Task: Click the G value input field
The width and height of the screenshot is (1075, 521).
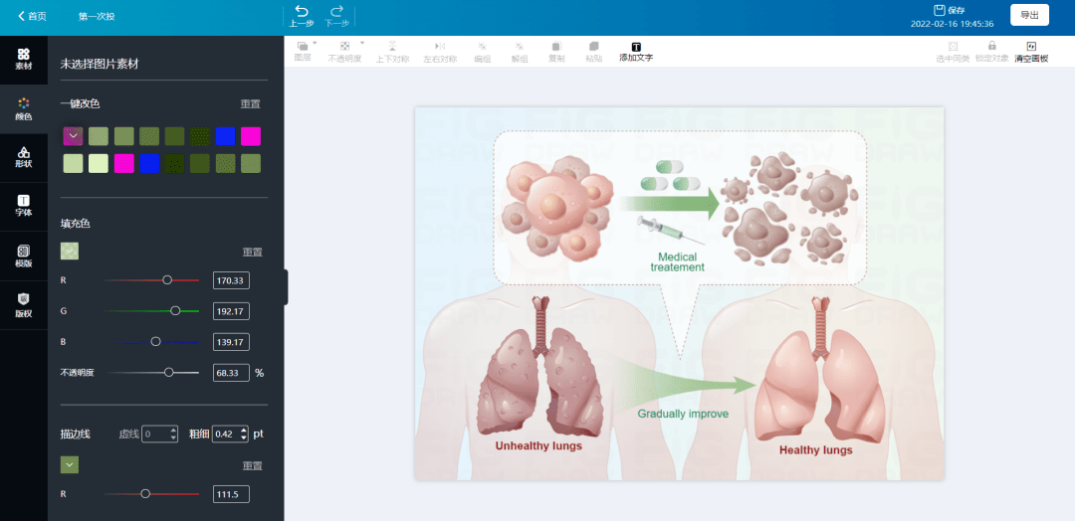Action: point(231,311)
